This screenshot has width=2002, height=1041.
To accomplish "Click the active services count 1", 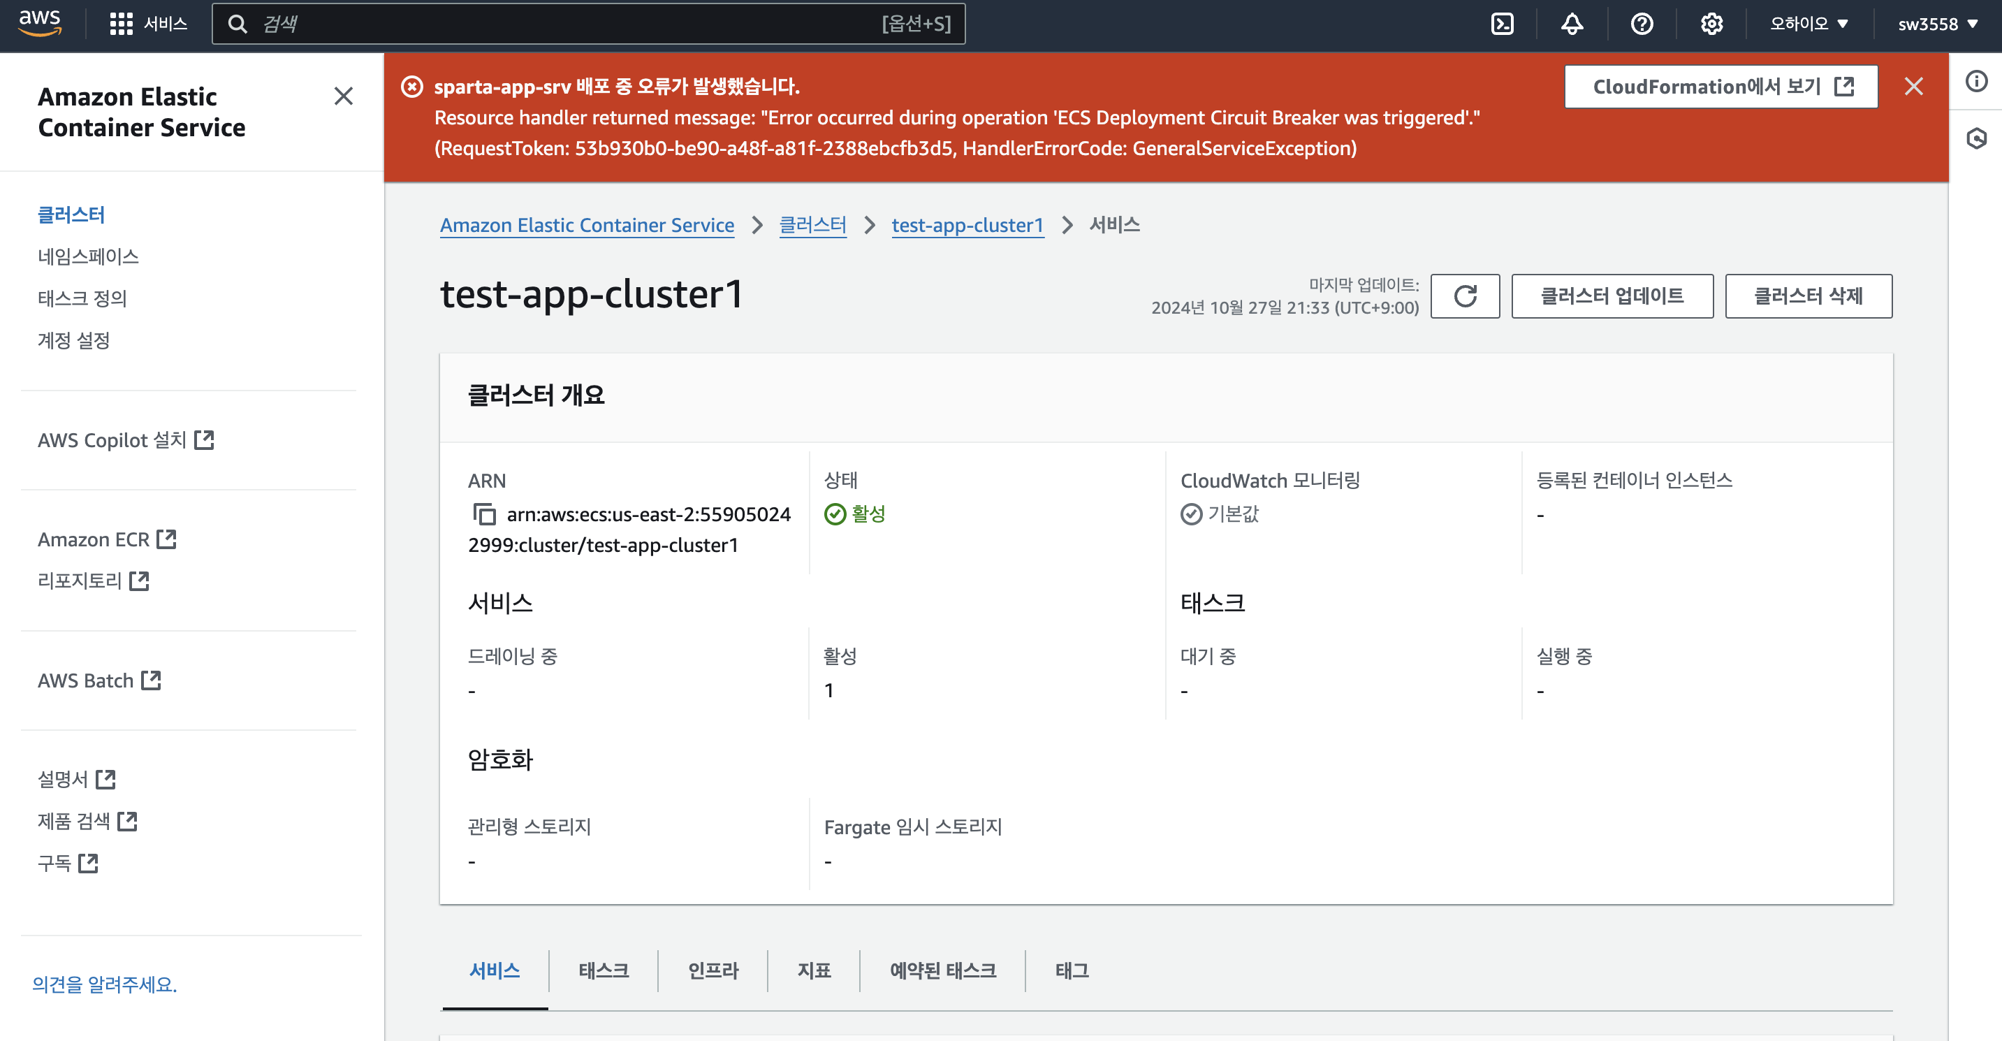I will click(x=829, y=690).
